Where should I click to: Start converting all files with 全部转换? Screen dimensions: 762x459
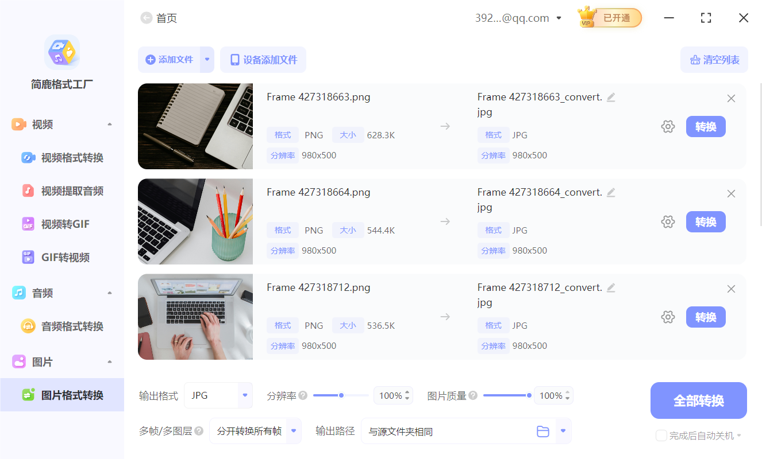pos(698,400)
